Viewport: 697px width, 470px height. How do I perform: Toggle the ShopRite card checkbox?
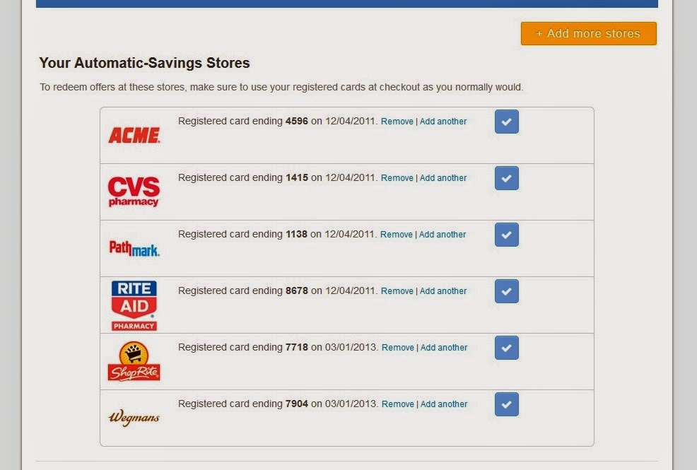coord(507,348)
